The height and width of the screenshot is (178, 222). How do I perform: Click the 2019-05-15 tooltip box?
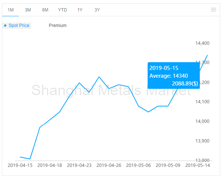pyautogui.click(x=174, y=75)
